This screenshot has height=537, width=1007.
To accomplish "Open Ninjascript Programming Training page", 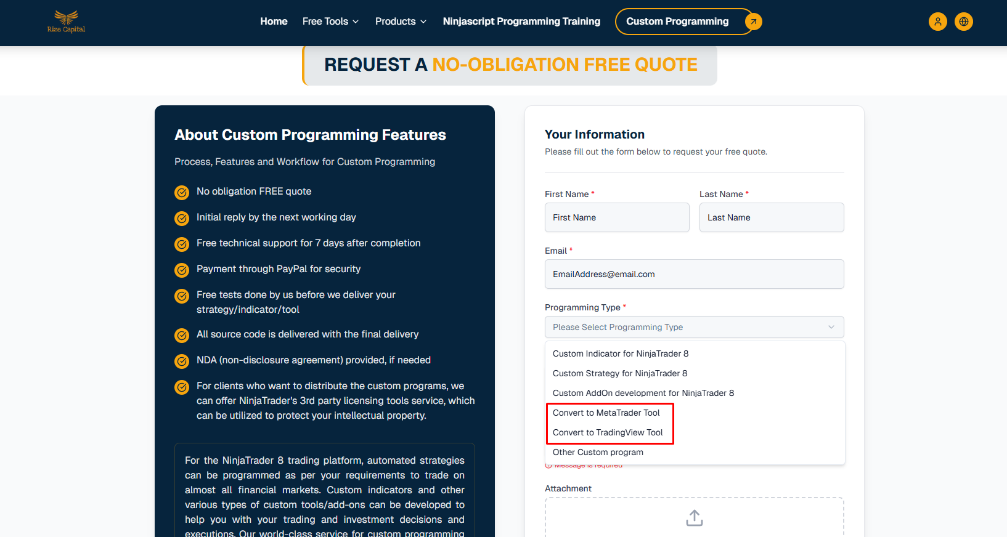I will coord(521,22).
